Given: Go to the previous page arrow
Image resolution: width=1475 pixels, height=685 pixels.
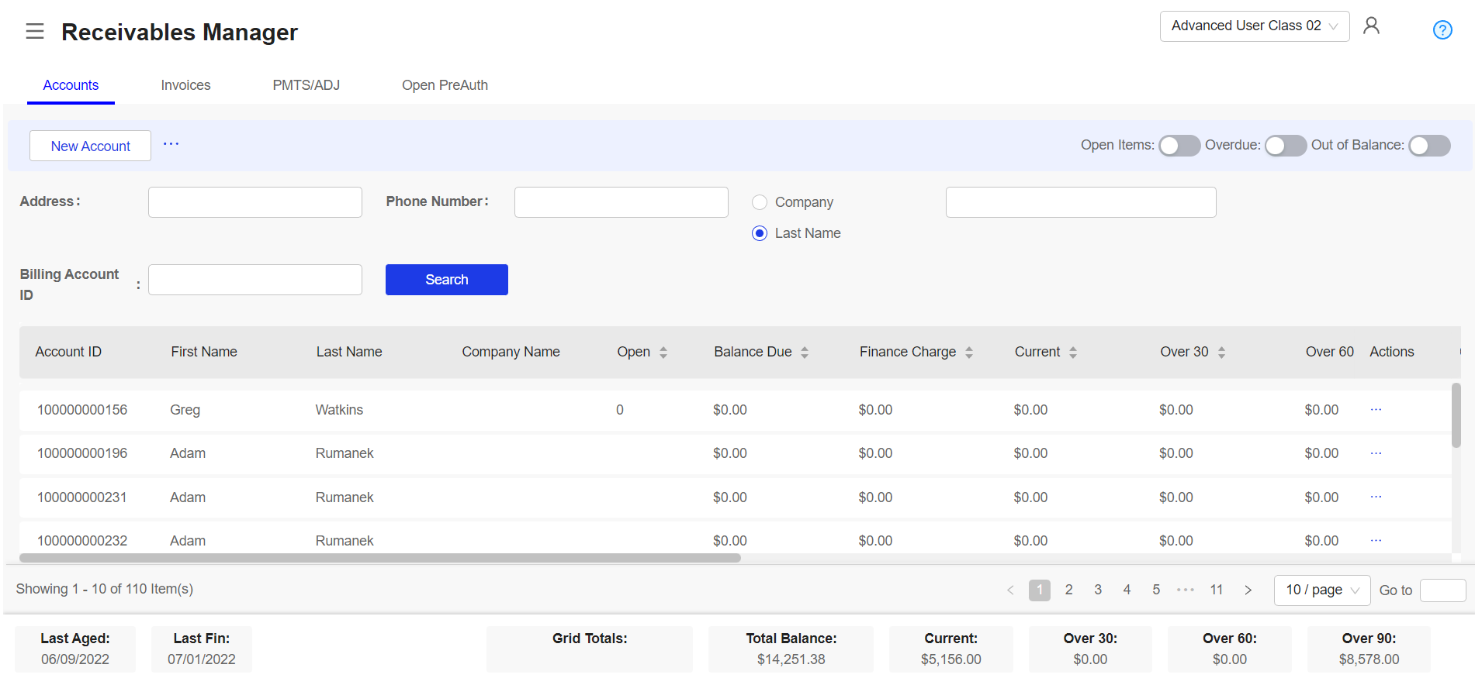Looking at the screenshot, I should [1010, 590].
